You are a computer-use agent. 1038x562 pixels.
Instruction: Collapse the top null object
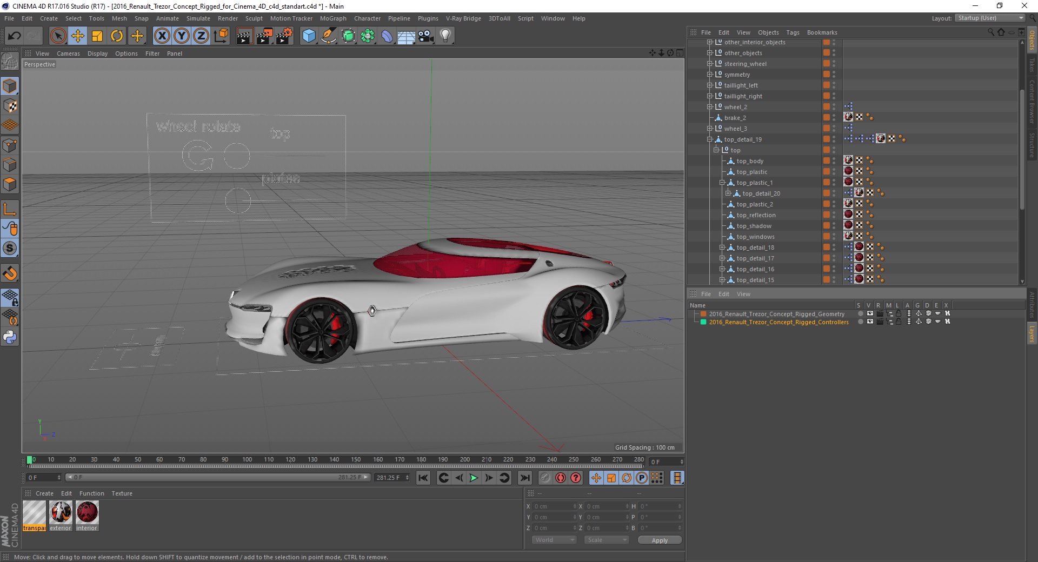(x=716, y=150)
